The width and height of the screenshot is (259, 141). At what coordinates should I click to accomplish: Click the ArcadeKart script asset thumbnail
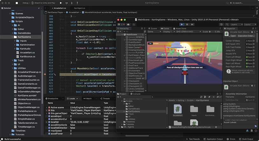click(x=177, y=109)
